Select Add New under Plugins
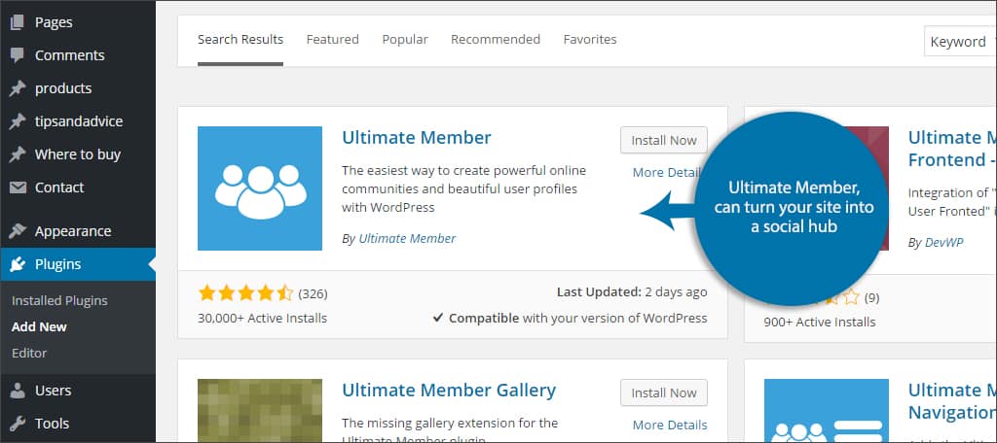 click(x=39, y=326)
